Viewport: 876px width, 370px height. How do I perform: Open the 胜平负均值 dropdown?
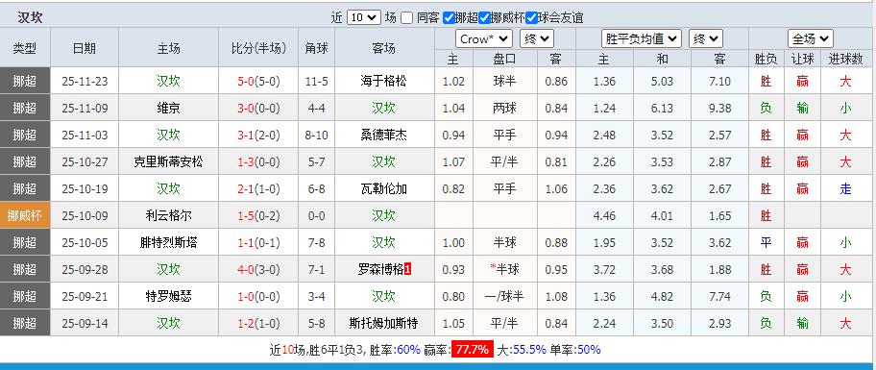(x=642, y=39)
